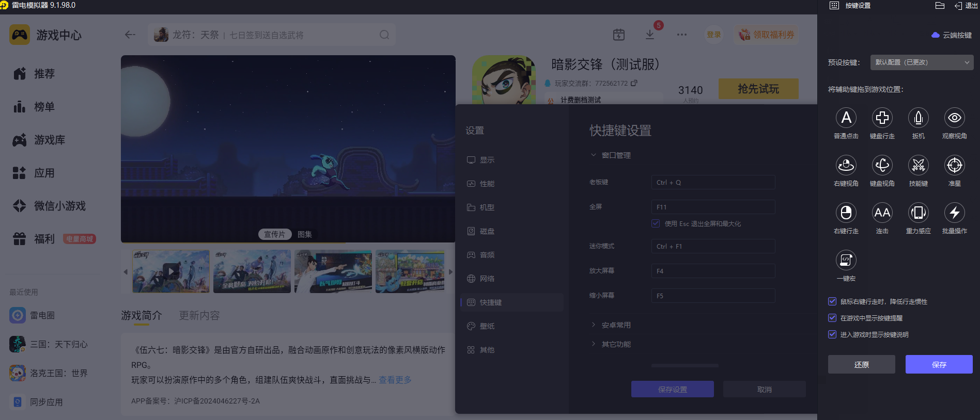
Task: Toggle 进入游戏时显示按键说明 checkbox
Action: (x=832, y=334)
